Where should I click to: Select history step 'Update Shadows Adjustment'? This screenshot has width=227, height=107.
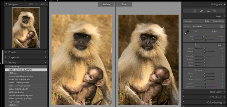coord(26,86)
